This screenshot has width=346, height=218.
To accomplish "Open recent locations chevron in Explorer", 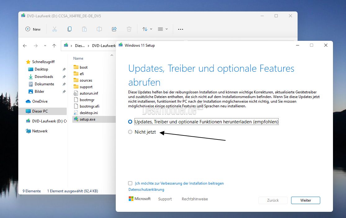I will tap(45, 46).
